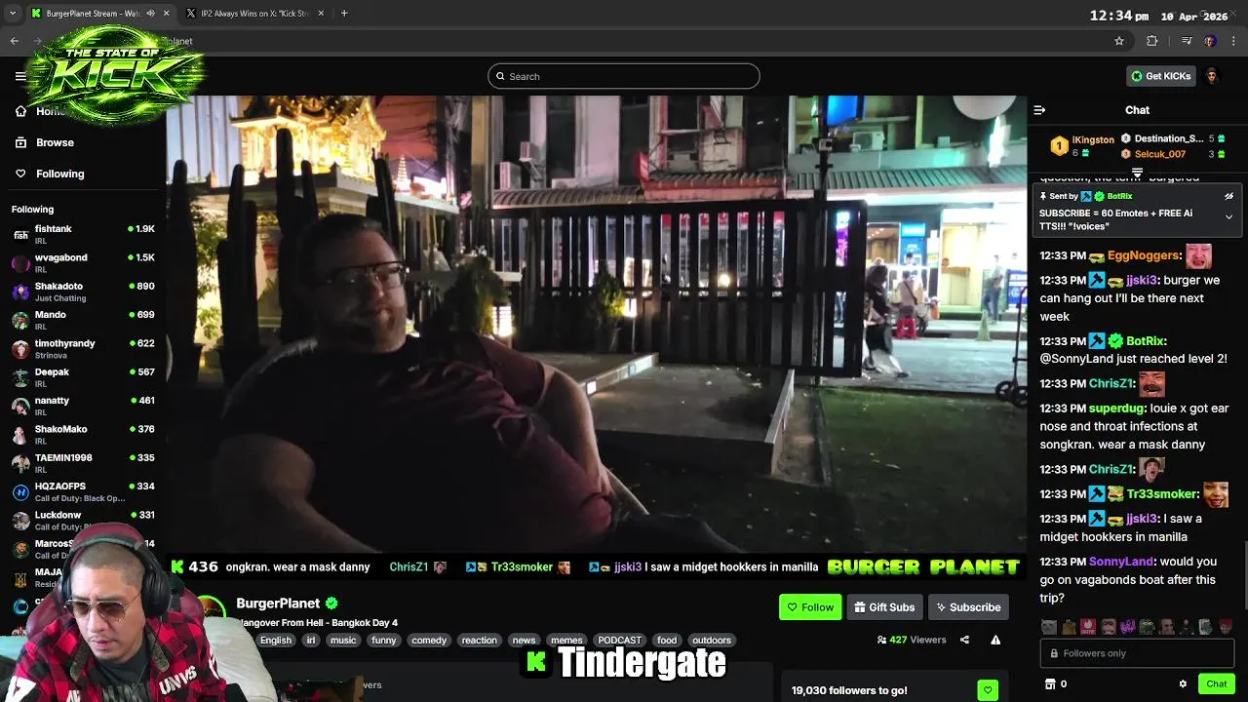Click EggNoggers username in chat
Viewport: 1248px width, 702px height.
point(1144,255)
